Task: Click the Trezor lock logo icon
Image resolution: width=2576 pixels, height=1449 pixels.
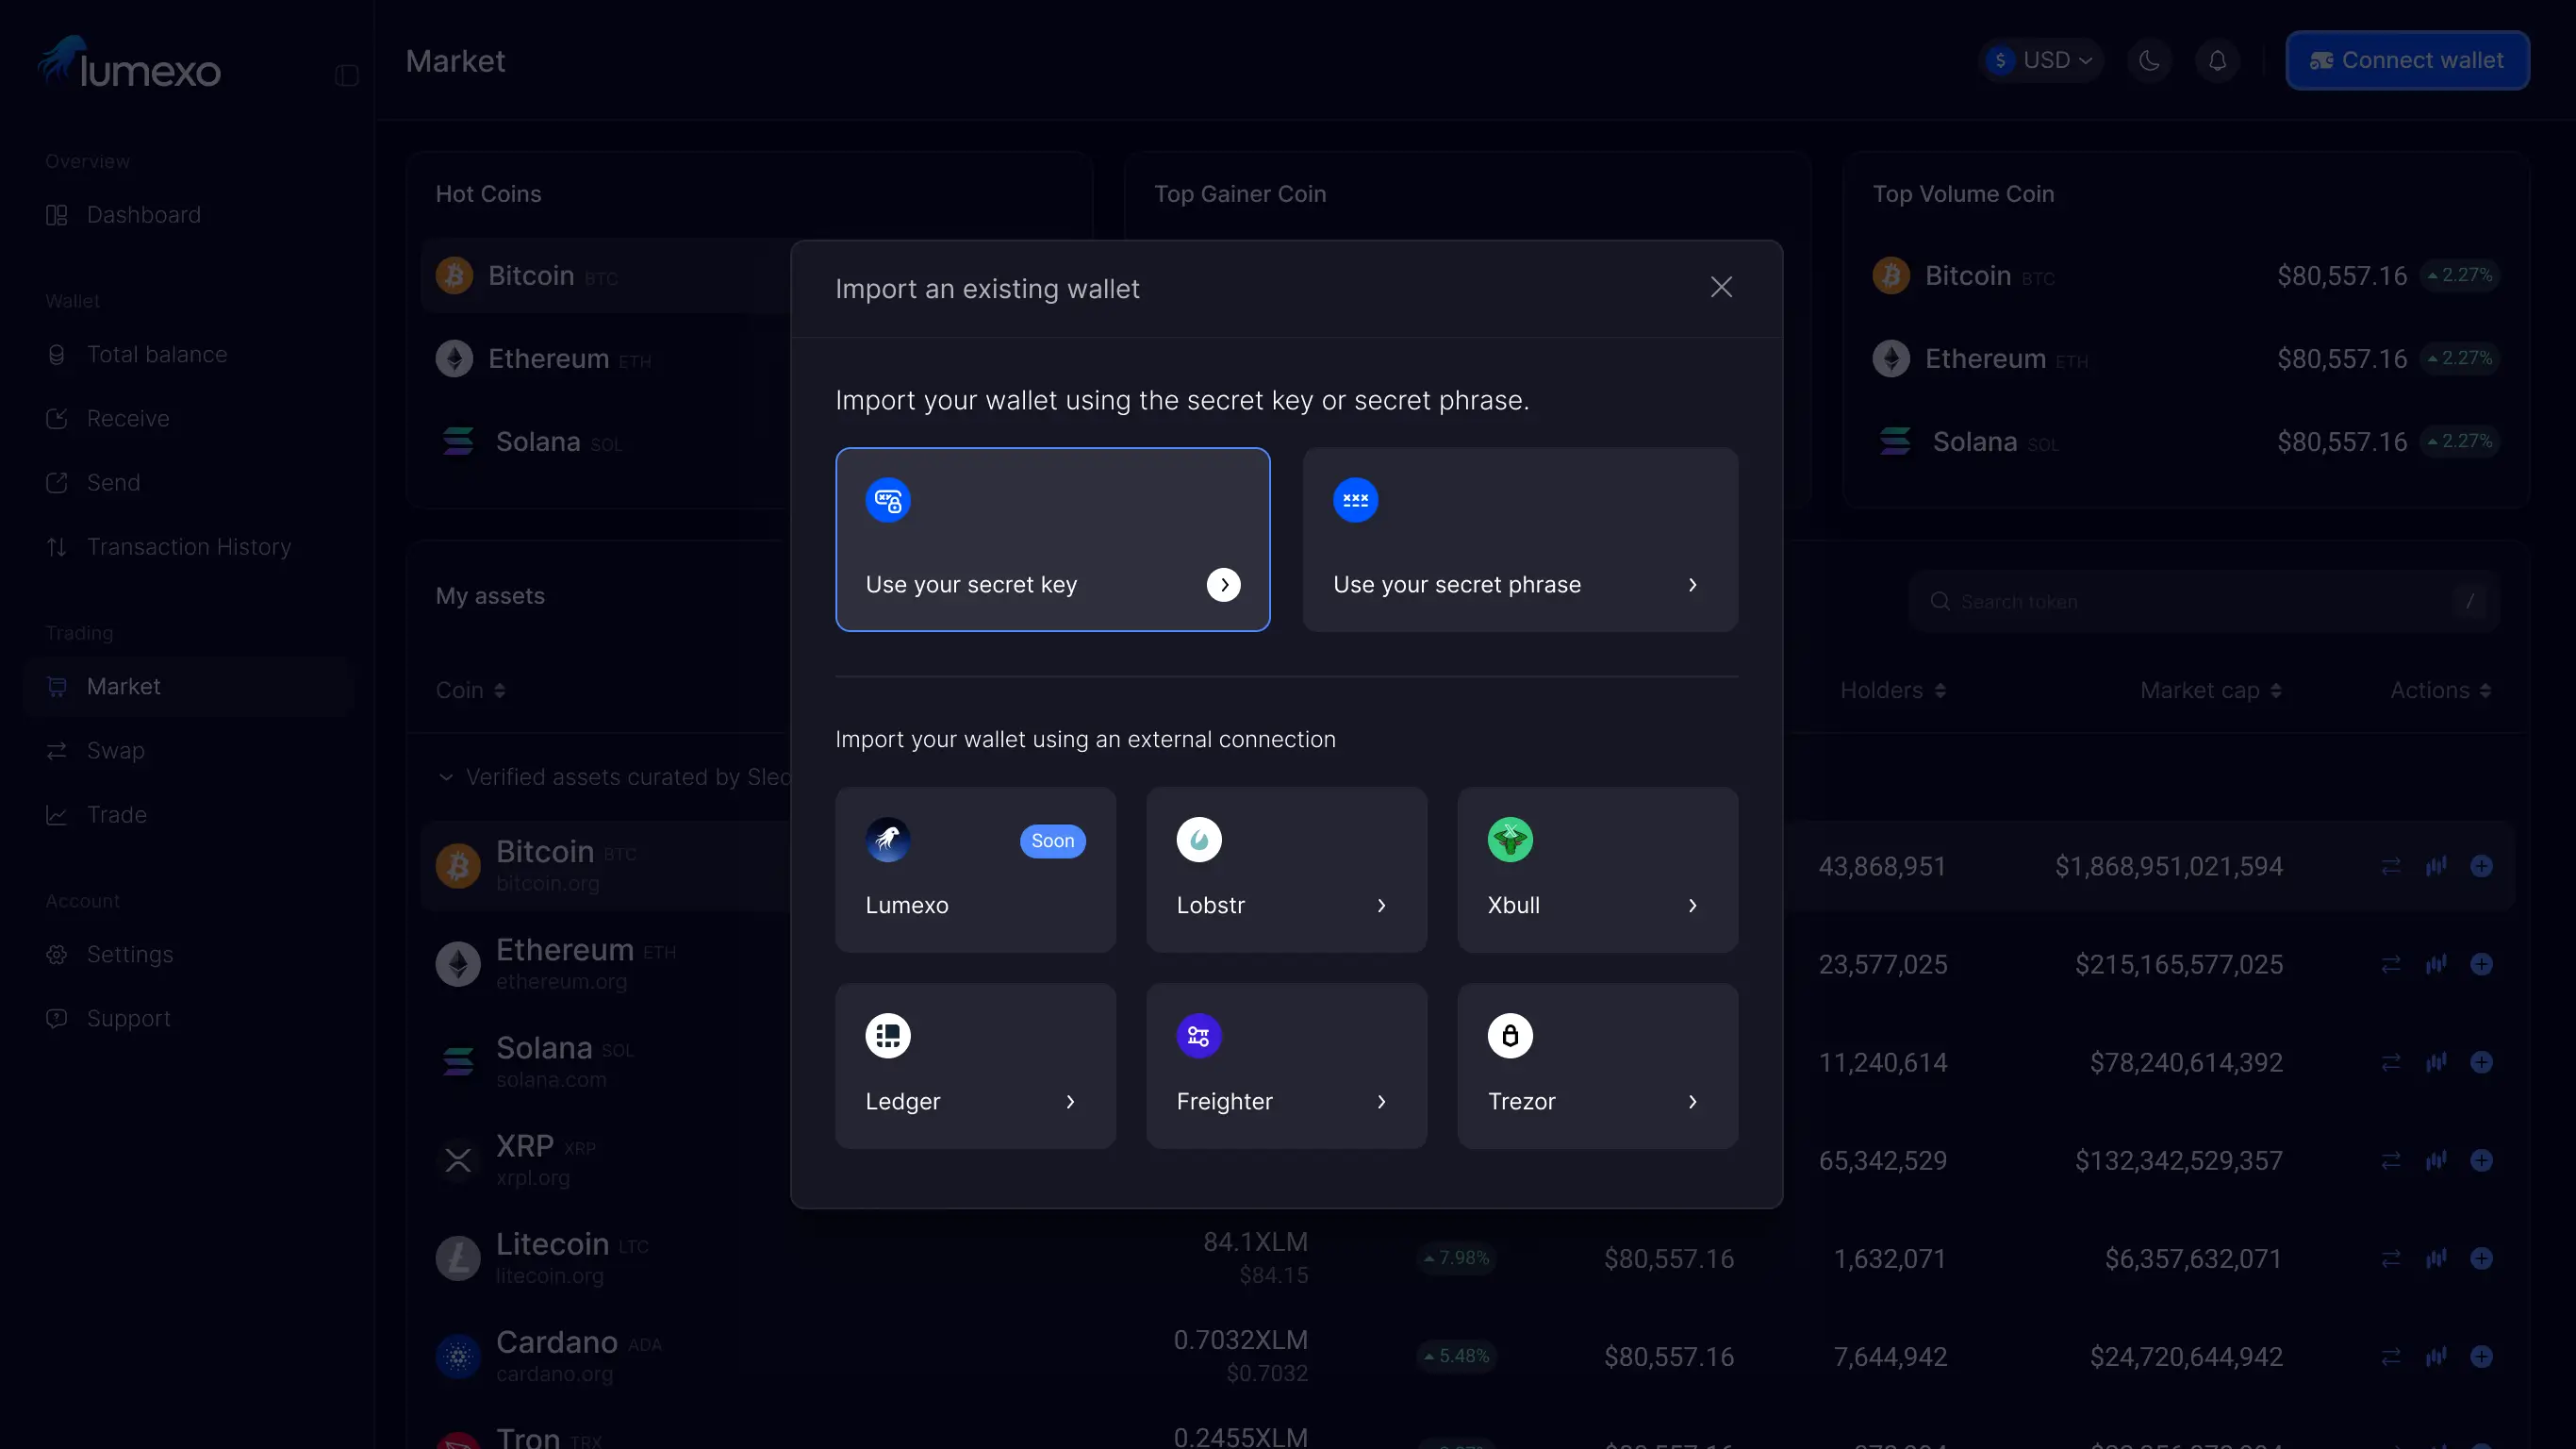Action: coord(1510,1036)
